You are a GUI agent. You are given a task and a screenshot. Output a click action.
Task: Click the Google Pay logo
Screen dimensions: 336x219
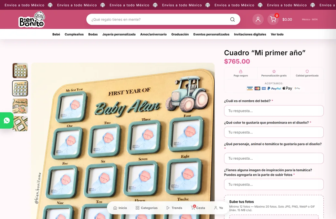point(297,88)
